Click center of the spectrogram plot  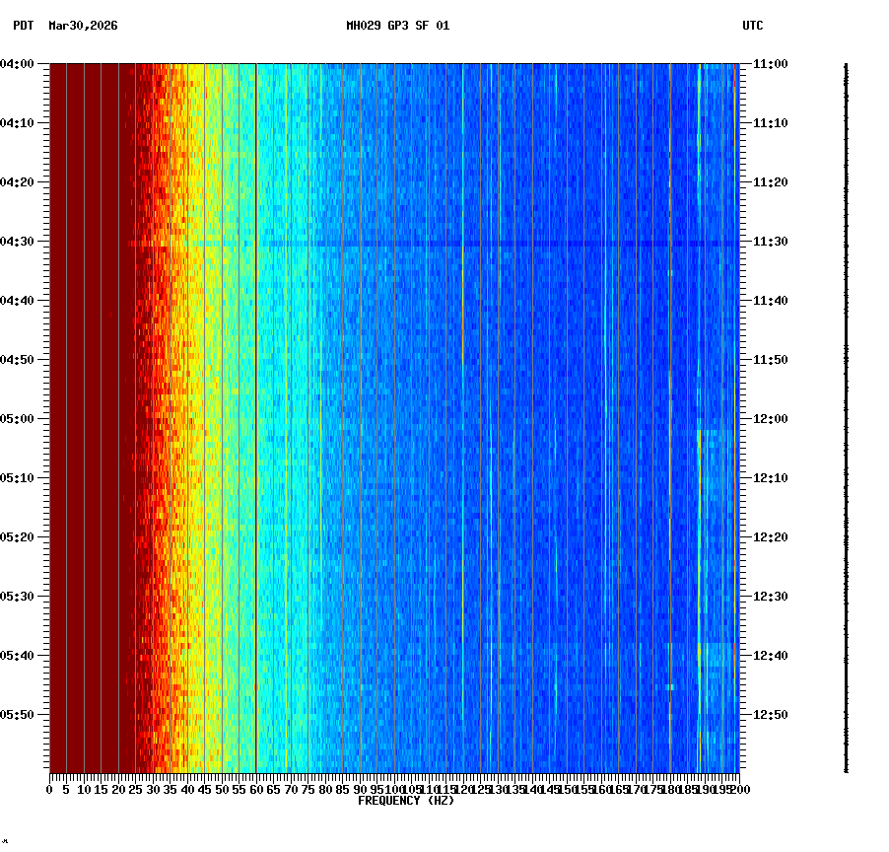pos(394,419)
